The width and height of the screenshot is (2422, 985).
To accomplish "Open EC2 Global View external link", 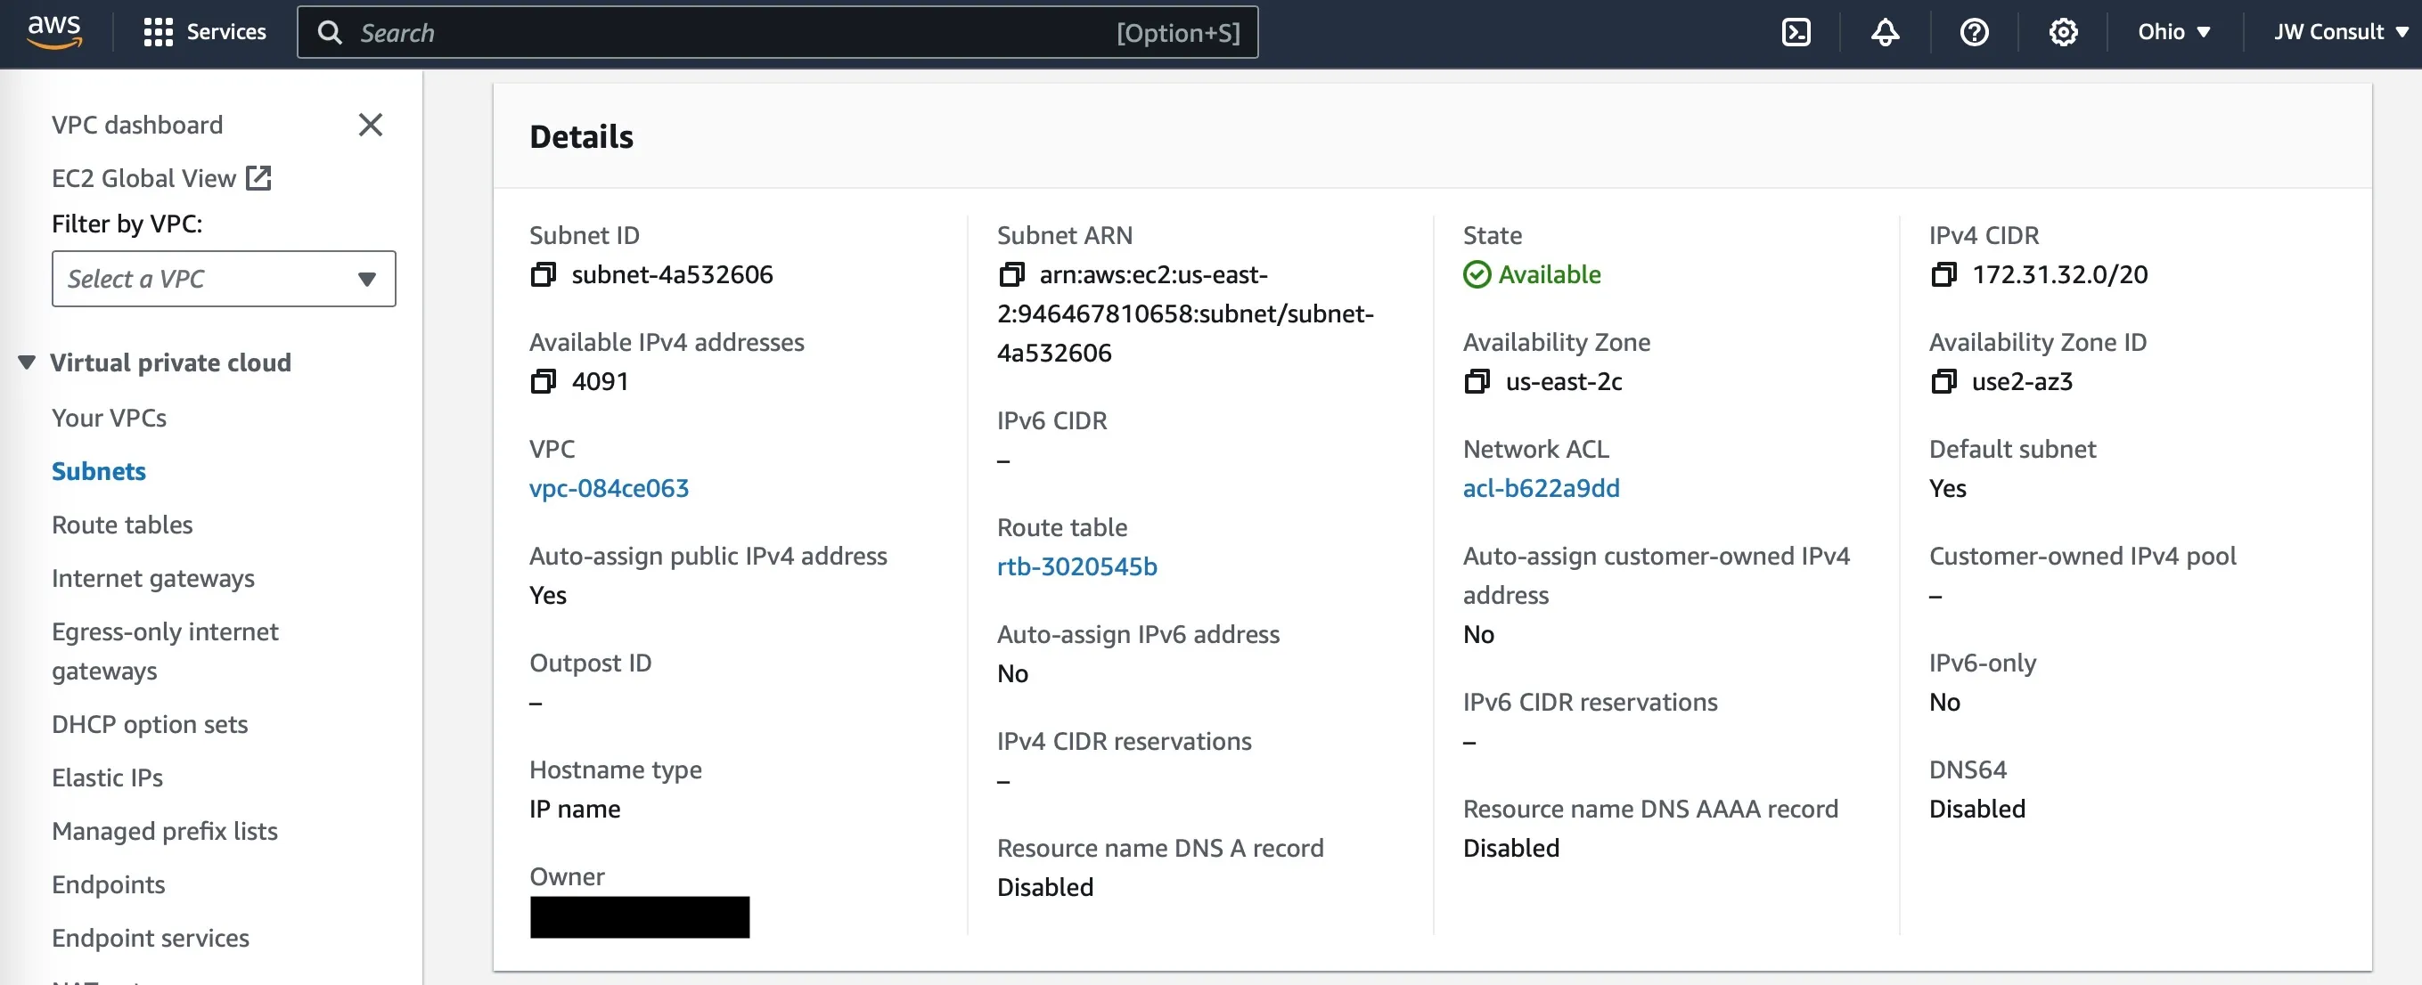I will [x=258, y=176].
